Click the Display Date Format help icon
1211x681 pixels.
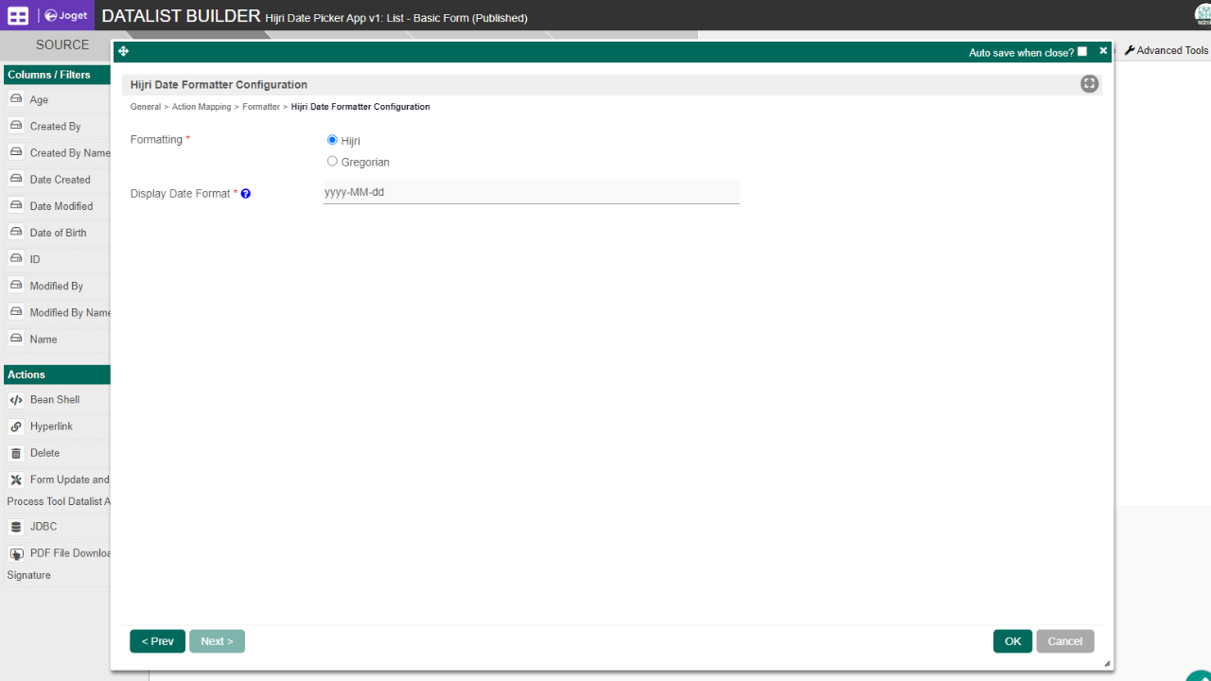pos(246,194)
